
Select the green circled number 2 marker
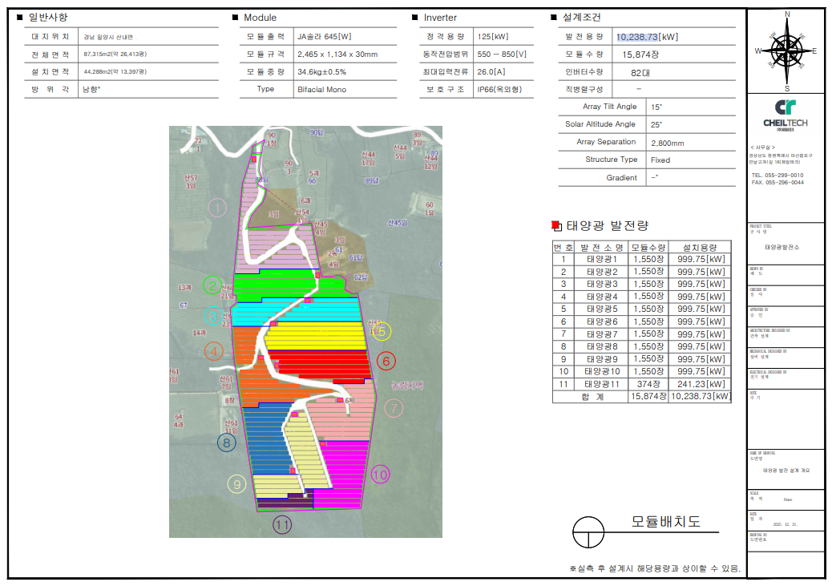pos(212,285)
